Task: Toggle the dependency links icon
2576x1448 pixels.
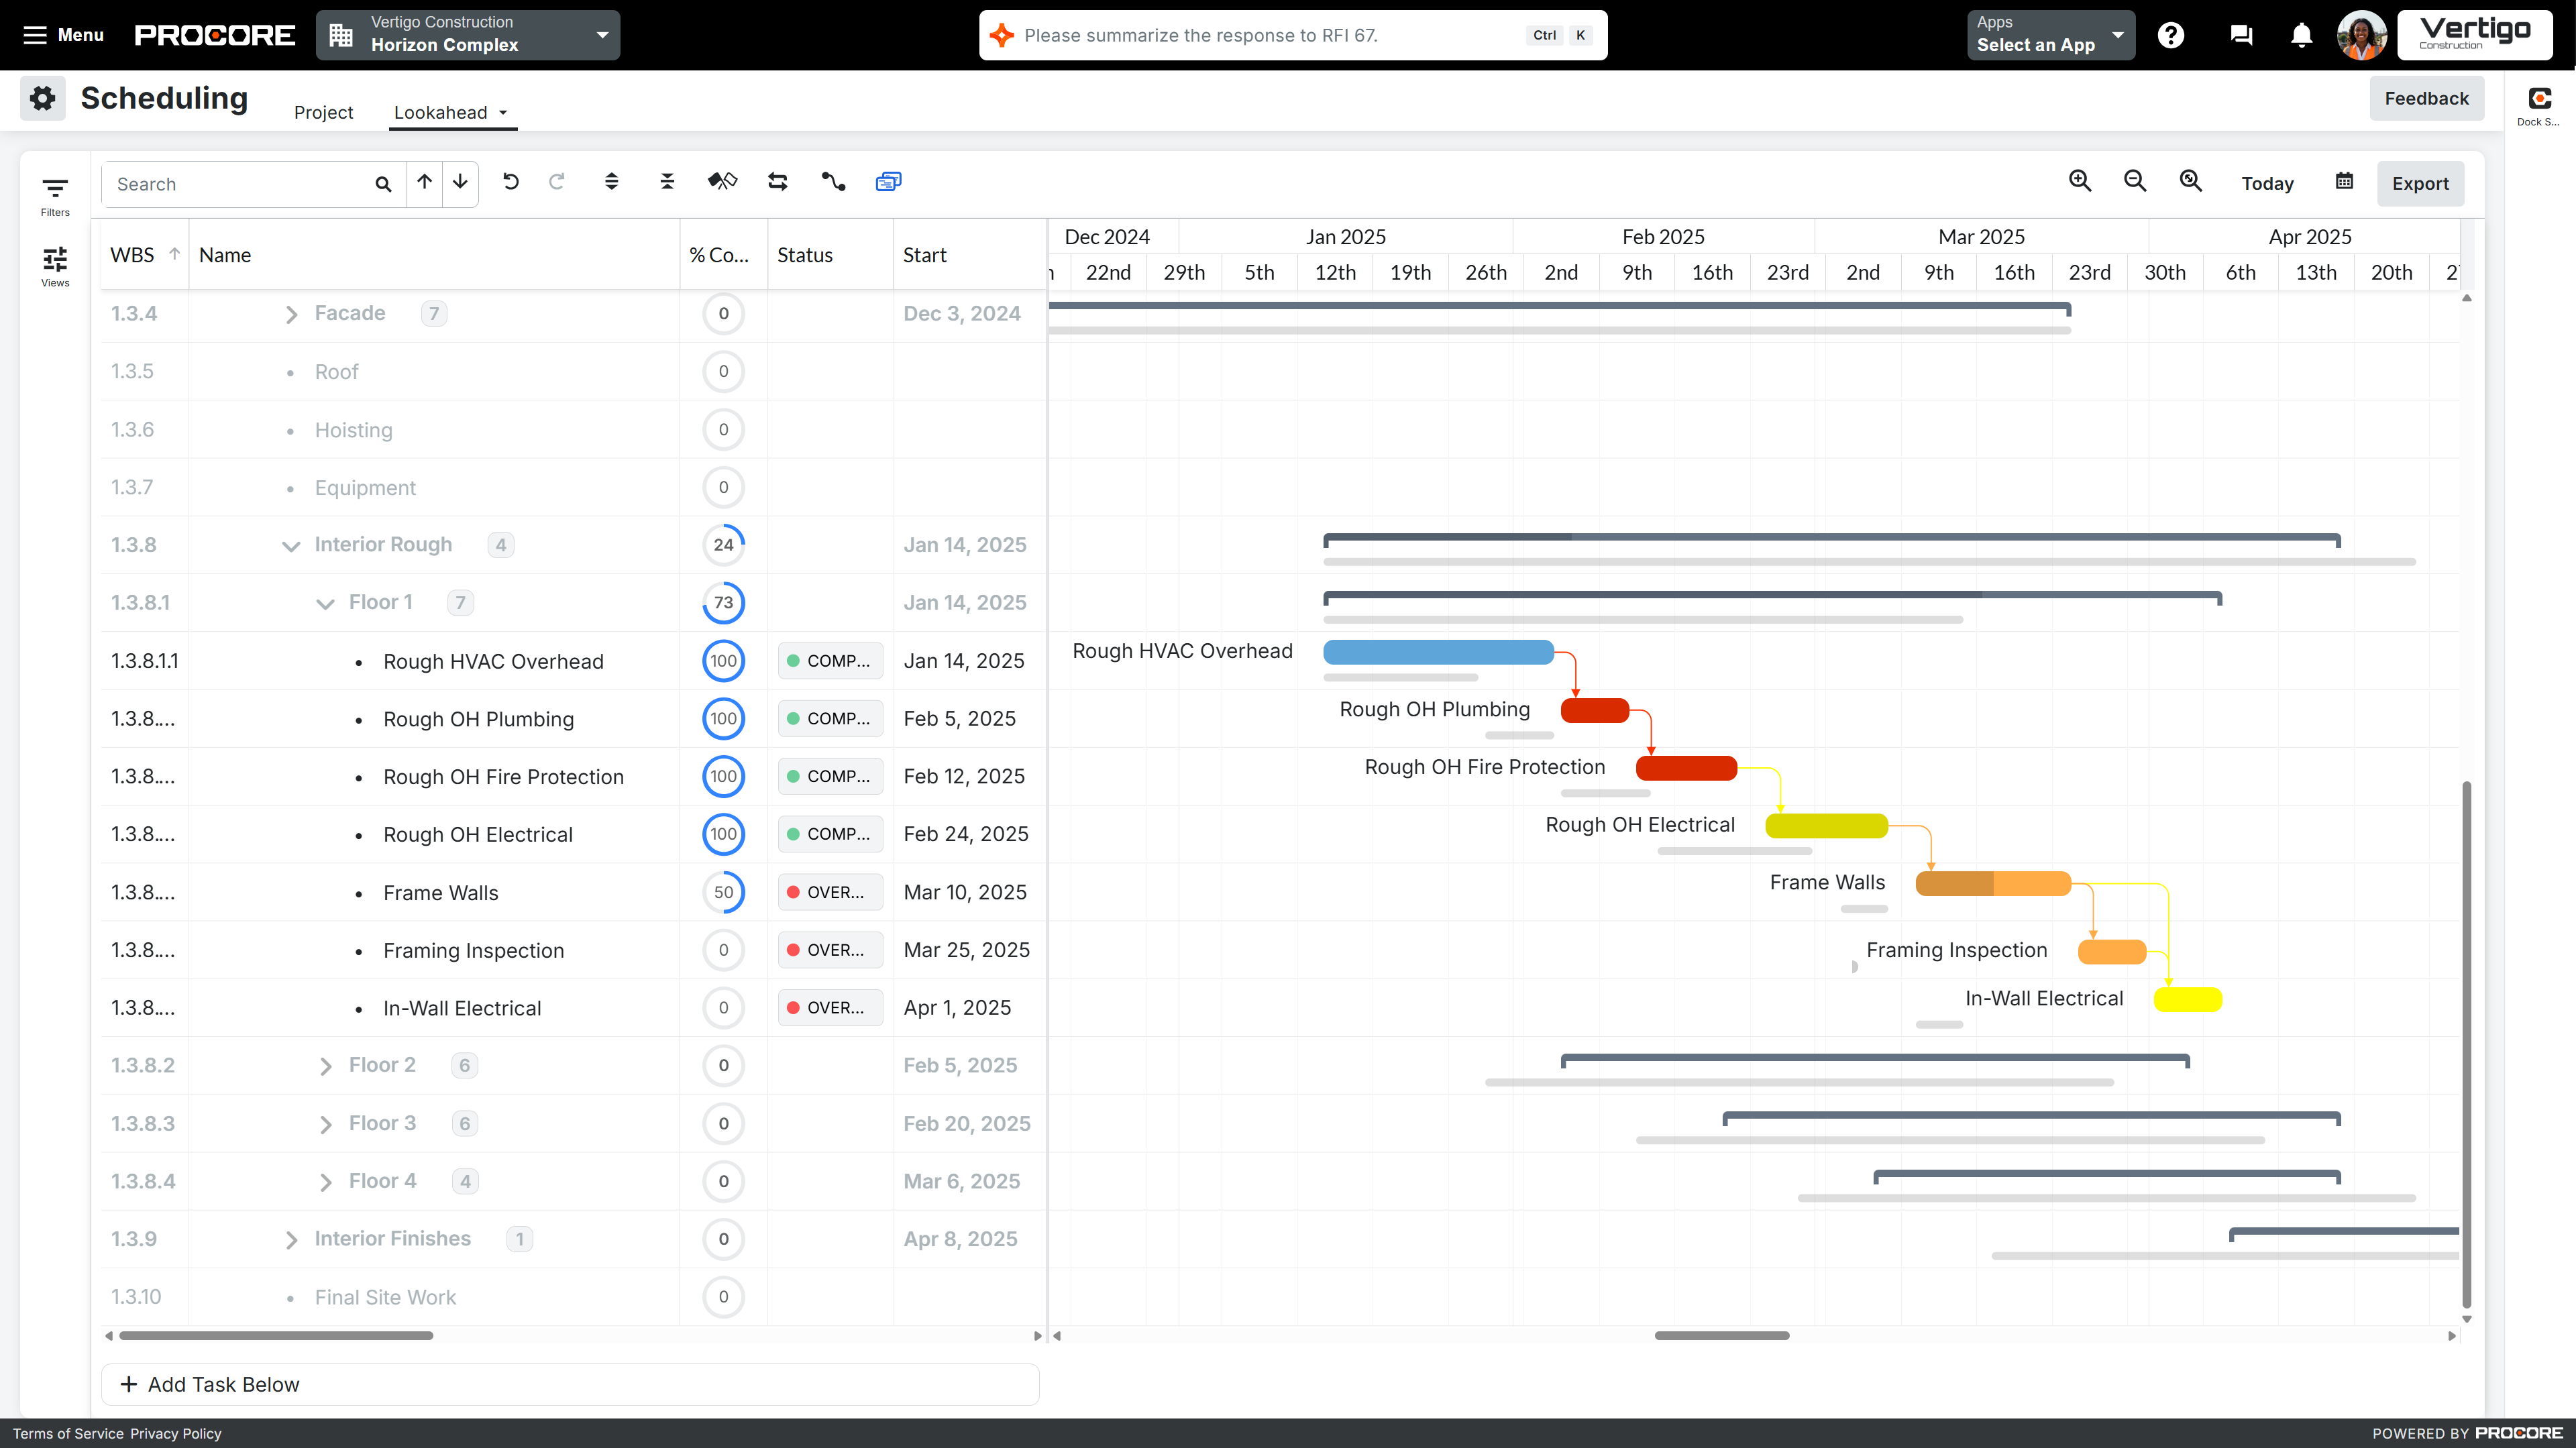Action: pyautogui.click(x=833, y=182)
